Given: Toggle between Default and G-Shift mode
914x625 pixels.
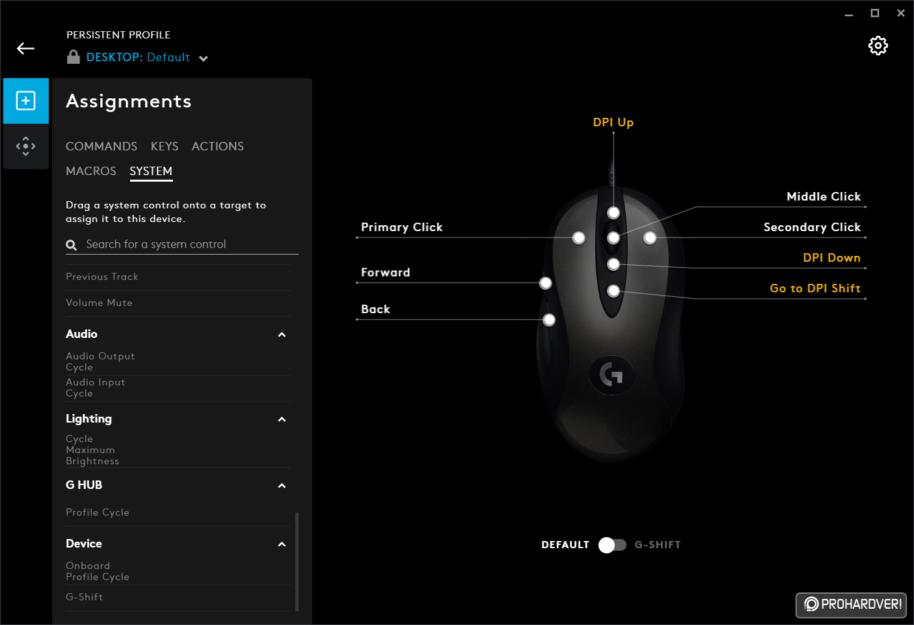Looking at the screenshot, I should 612,545.
